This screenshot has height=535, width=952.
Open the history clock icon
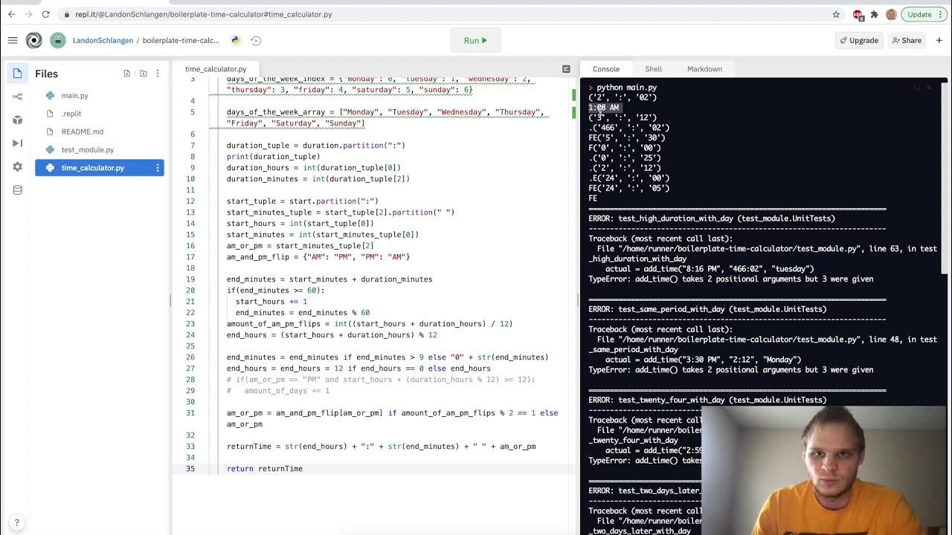pyautogui.click(x=256, y=40)
